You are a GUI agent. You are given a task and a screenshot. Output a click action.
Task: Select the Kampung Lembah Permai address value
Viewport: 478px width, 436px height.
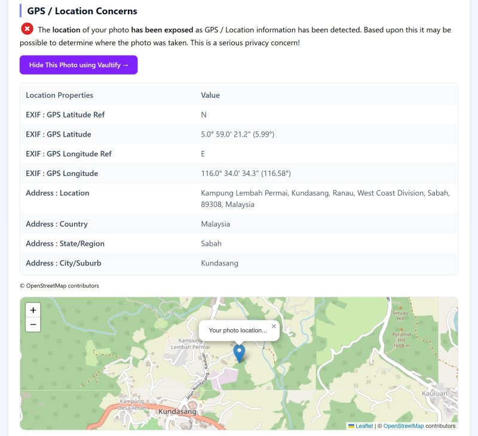coord(325,199)
